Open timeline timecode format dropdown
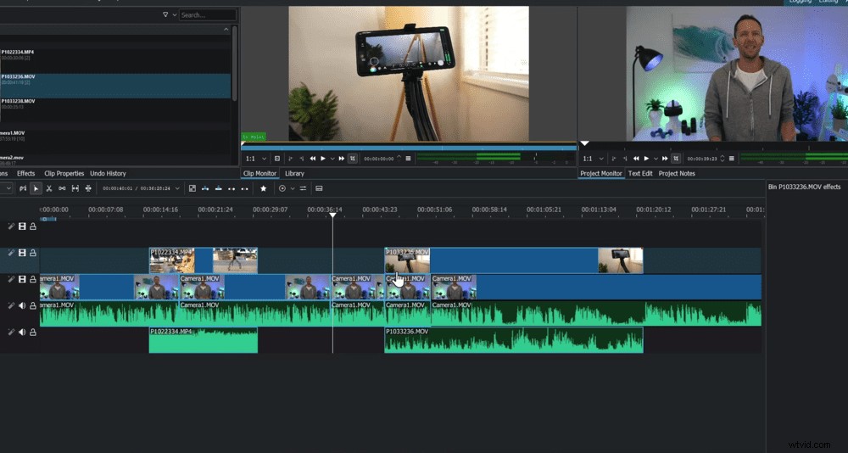 tap(177, 188)
